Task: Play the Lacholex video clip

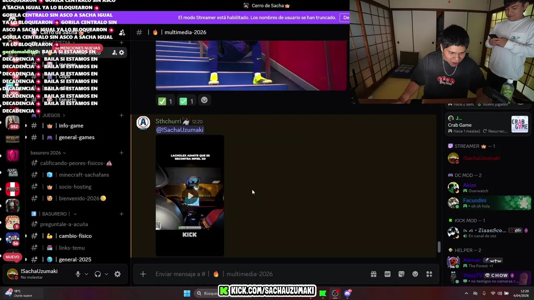Action: [x=190, y=196]
